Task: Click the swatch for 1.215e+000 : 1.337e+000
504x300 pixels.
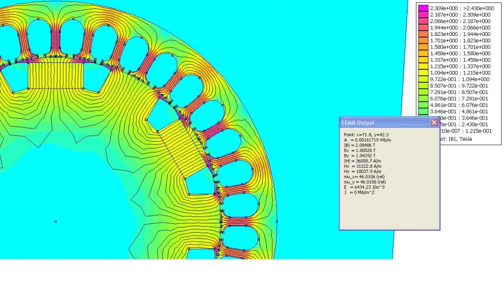Action: pos(423,66)
